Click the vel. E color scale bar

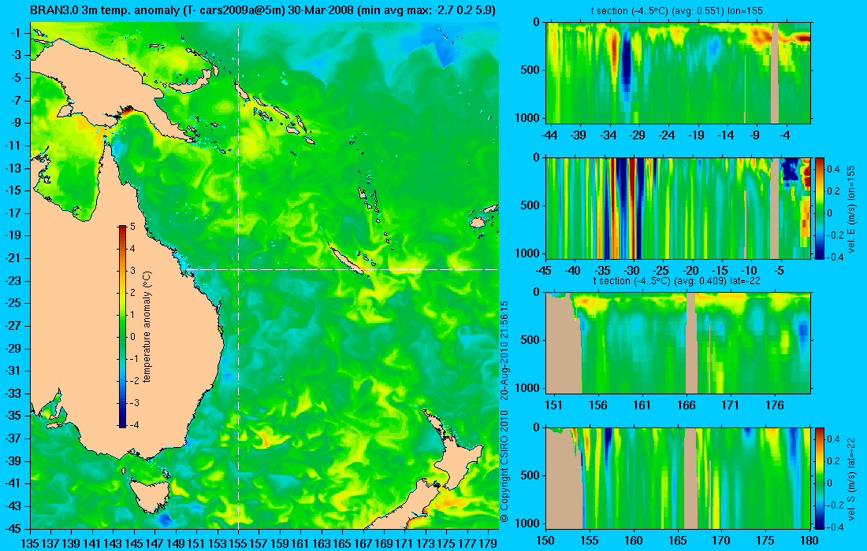(x=820, y=208)
